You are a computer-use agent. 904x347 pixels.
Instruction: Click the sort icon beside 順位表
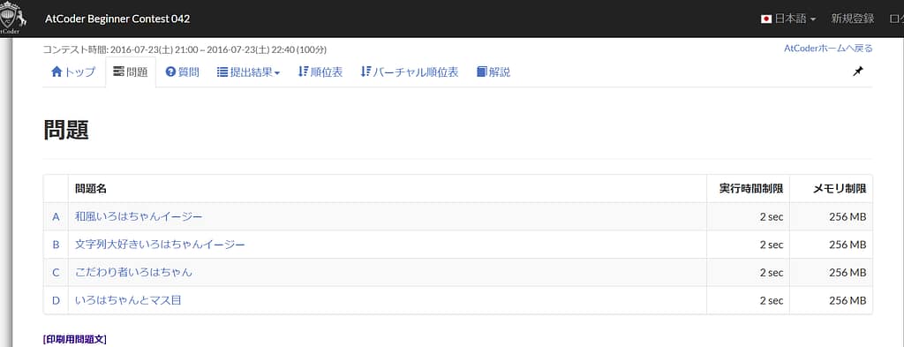point(304,72)
